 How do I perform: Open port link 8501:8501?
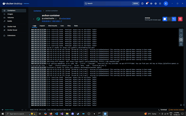[56, 21]
